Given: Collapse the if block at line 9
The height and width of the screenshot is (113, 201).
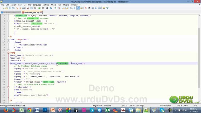Looking at the screenshot, I should [8, 21].
